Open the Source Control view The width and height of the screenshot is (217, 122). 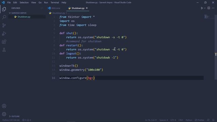click(4, 25)
